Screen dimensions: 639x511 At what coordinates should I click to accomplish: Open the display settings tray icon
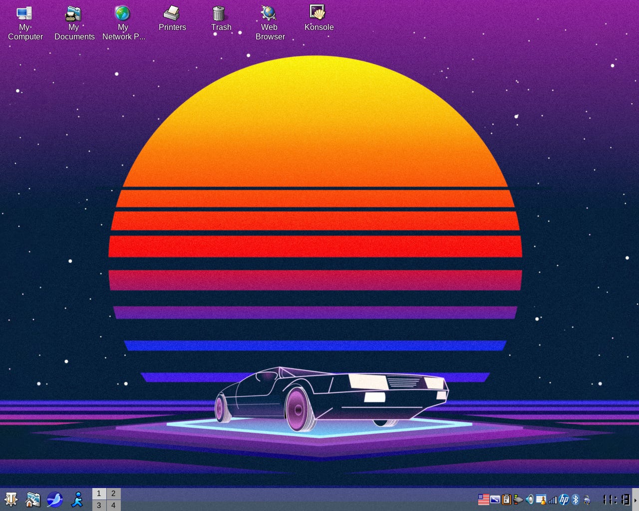point(495,500)
